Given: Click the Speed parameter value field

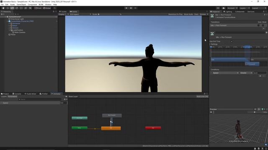Looking at the screenshot, I should (63, 103).
